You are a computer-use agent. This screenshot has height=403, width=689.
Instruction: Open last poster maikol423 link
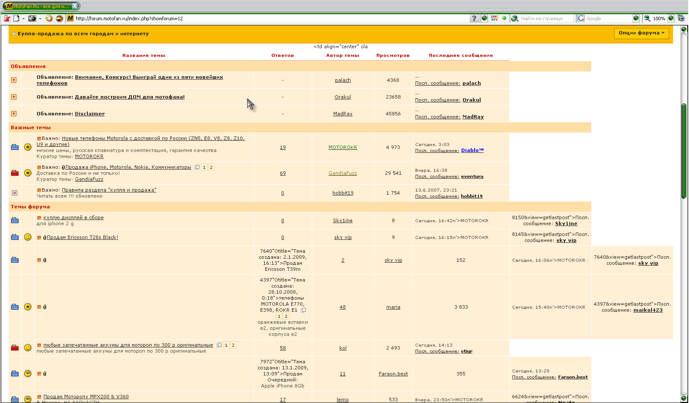[x=648, y=310]
